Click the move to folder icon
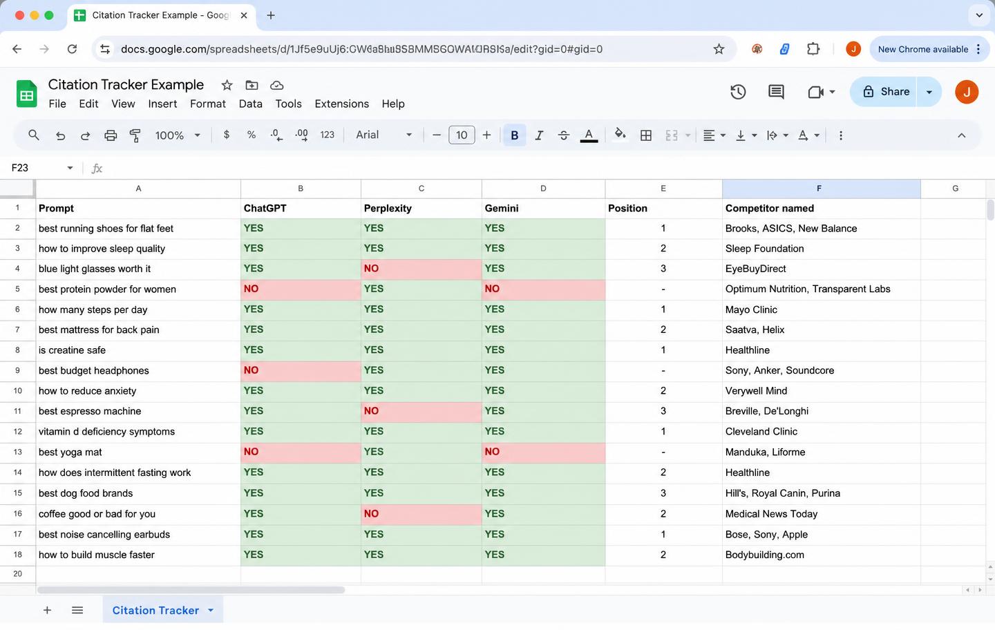Viewport: 995px width, 630px height. [252, 85]
